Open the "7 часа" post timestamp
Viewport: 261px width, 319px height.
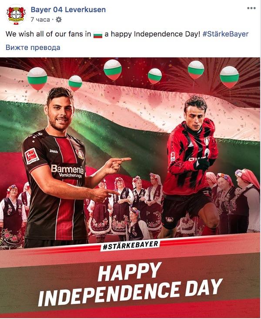point(40,20)
